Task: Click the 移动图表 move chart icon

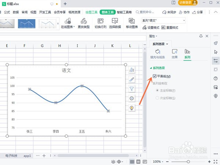Action: pos(132,21)
